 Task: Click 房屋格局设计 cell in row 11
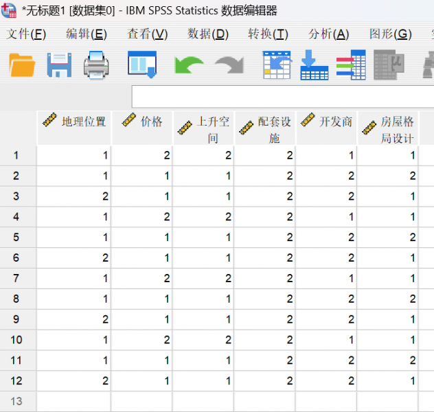click(x=387, y=360)
